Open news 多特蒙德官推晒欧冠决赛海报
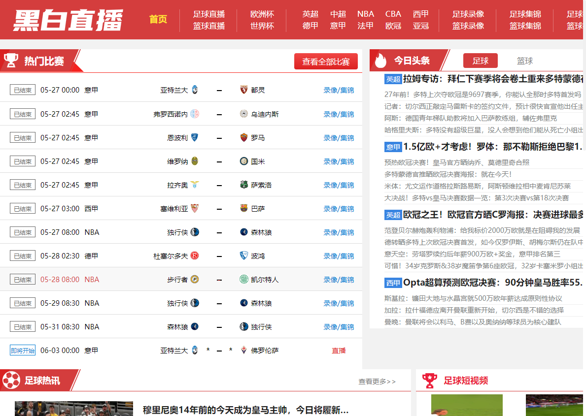This screenshot has height=416, width=586. [x=448, y=174]
